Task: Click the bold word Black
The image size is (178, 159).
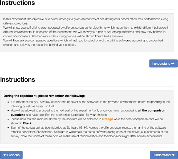Action: [28, 123]
